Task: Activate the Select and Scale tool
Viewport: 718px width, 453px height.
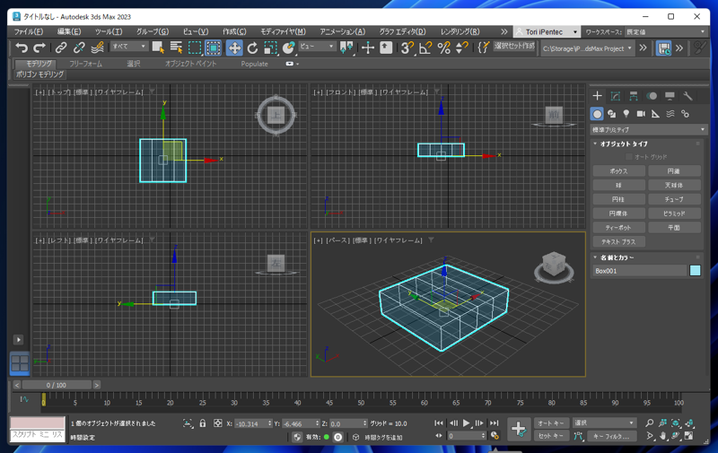Action: point(270,48)
